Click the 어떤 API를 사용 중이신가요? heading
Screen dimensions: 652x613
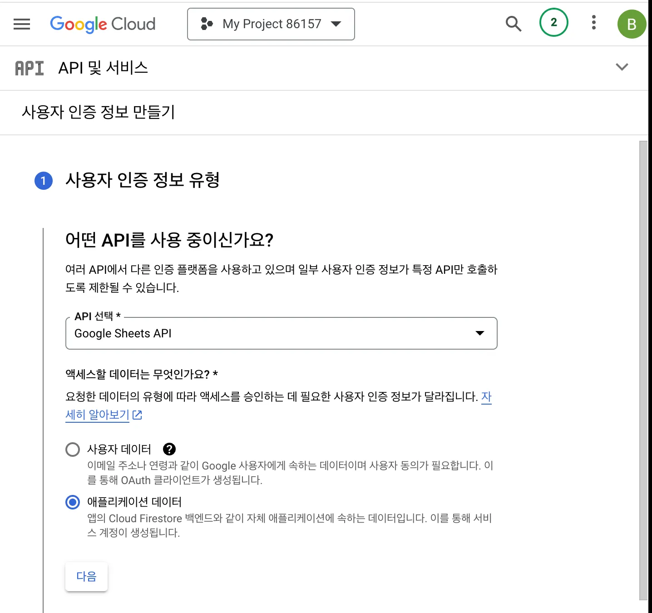[x=169, y=240]
